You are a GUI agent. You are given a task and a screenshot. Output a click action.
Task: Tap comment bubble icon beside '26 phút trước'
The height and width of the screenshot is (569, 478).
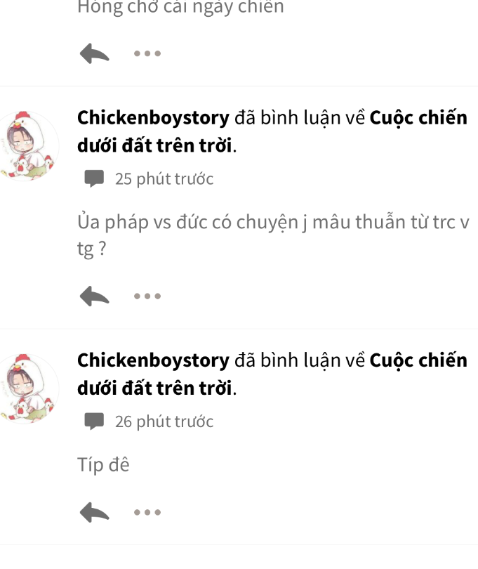click(x=94, y=421)
